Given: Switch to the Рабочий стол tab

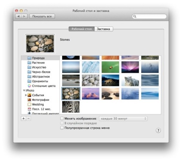Looking at the screenshot, I should pyautogui.click(x=82, y=29).
